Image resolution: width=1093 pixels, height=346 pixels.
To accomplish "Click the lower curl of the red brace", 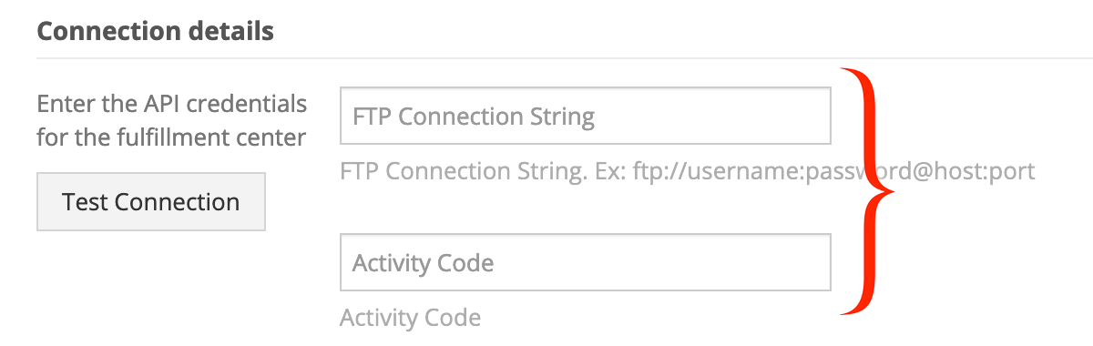I will [856, 306].
